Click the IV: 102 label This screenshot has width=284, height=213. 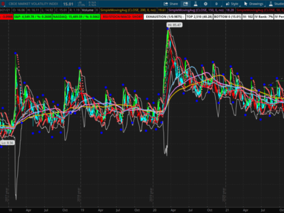tap(248, 17)
